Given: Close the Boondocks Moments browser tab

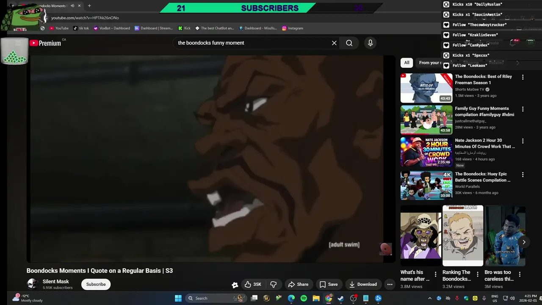Looking at the screenshot, I should (80, 6).
